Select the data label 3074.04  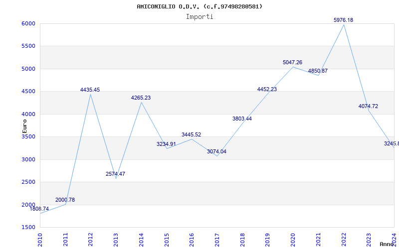click(217, 152)
